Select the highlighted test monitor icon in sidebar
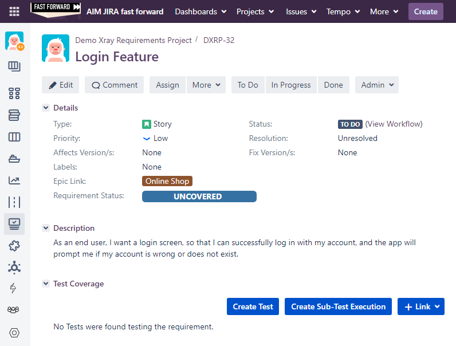 (x=14, y=224)
